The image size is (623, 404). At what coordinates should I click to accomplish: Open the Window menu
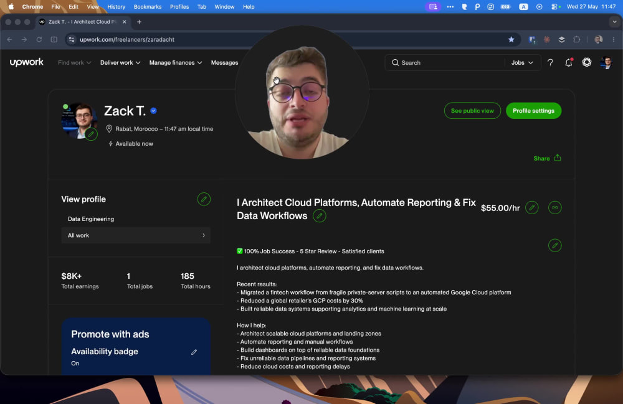tap(224, 7)
